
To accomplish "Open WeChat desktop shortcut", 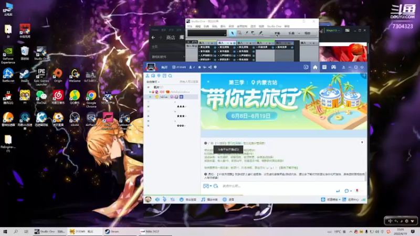I will (x=41, y=97).
